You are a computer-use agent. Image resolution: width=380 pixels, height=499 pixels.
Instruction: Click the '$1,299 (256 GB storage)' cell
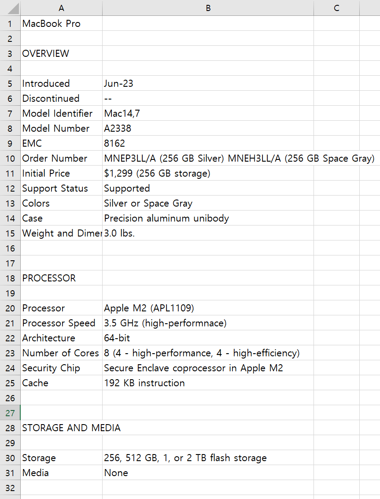[x=208, y=173]
